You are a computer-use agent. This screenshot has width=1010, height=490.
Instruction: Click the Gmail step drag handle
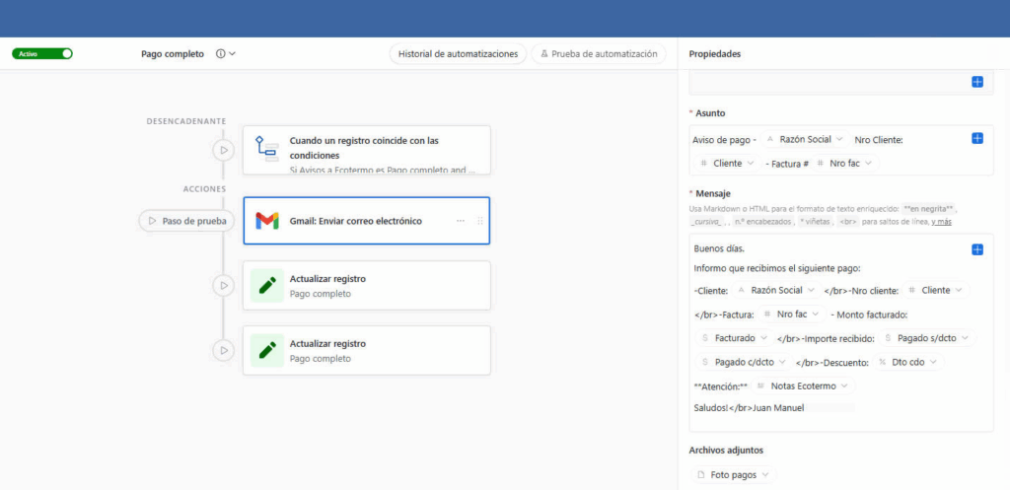pos(480,221)
